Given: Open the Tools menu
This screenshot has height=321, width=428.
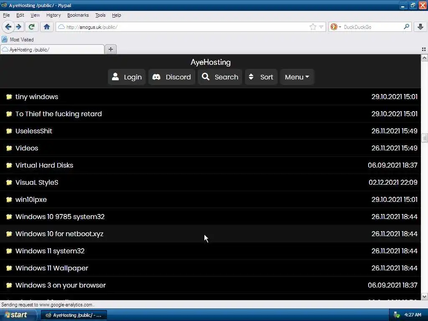Looking at the screenshot, I should tap(100, 15).
